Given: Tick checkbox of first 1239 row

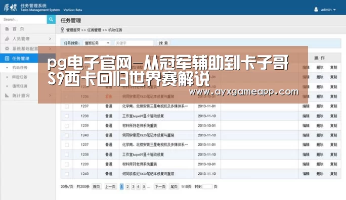Looking at the screenshot, I should pyautogui.click(x=67, y=126).
